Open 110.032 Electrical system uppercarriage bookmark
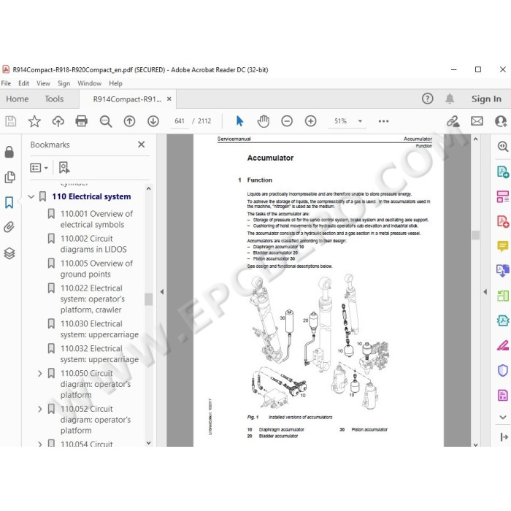The image size is (511, 511). 99,354
